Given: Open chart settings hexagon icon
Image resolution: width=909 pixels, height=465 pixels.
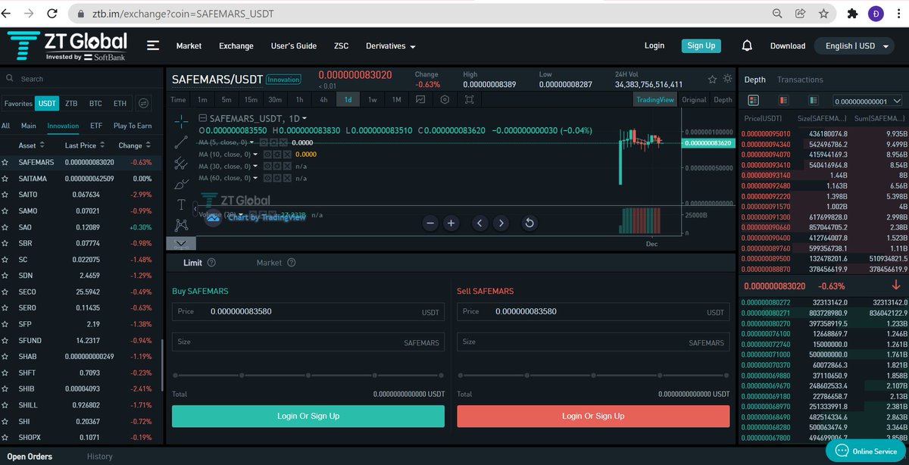Looking at the screenshot, I should tap(445, 99).
